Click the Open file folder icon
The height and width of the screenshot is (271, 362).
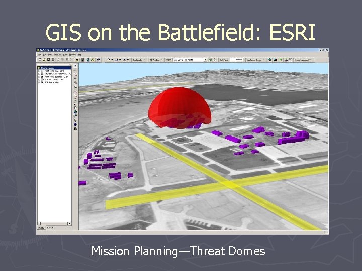[x=44, y=60]
